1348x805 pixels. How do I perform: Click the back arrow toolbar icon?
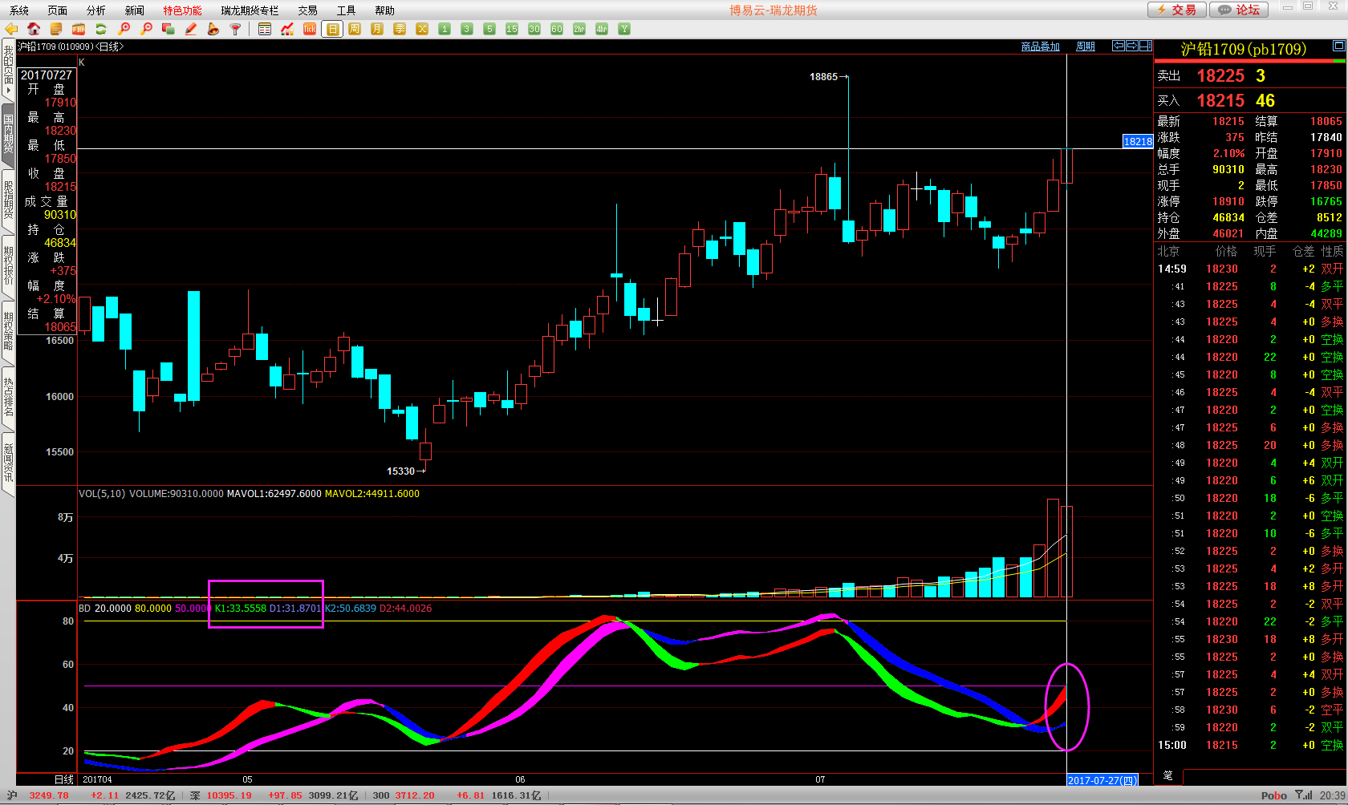tap(11, 29)
